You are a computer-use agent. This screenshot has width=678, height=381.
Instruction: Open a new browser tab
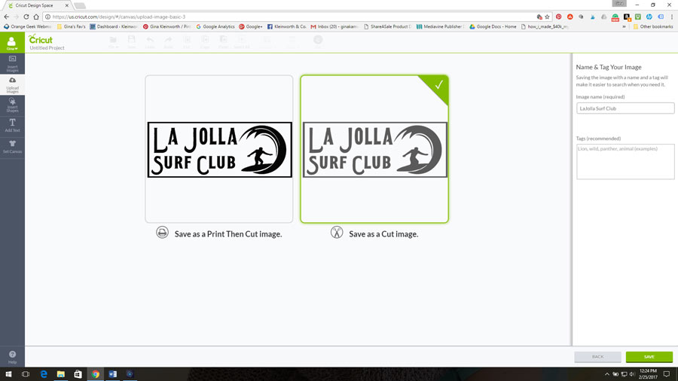[80, 5]
